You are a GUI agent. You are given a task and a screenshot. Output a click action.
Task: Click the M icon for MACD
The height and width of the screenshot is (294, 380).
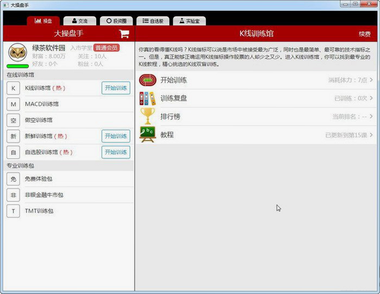(13, 104)
